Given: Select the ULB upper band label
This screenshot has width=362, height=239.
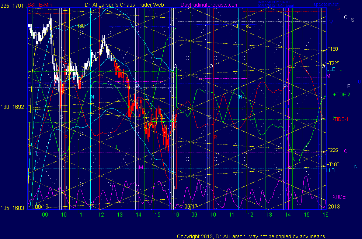Looking at the screenshot, I should pos(331,69).
